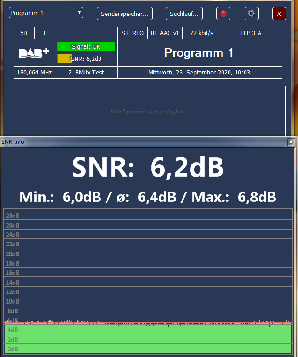Open settings with the gear icon
The width and height of the screenshot is (298, 357).
point(251,14)
